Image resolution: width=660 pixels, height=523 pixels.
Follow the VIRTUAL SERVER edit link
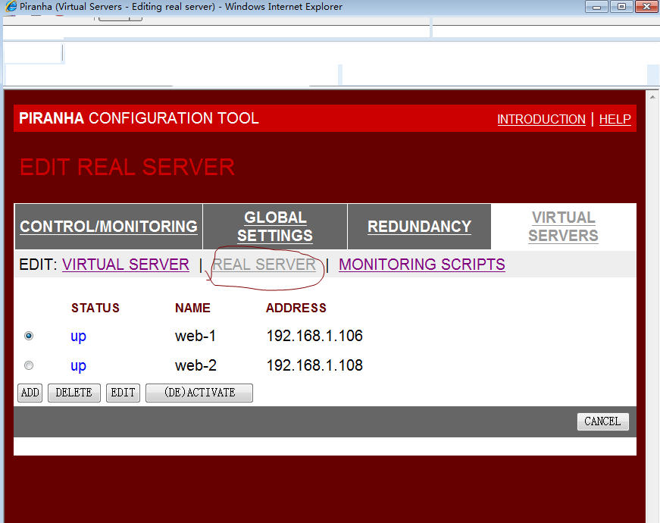click(x=126, y=265)
